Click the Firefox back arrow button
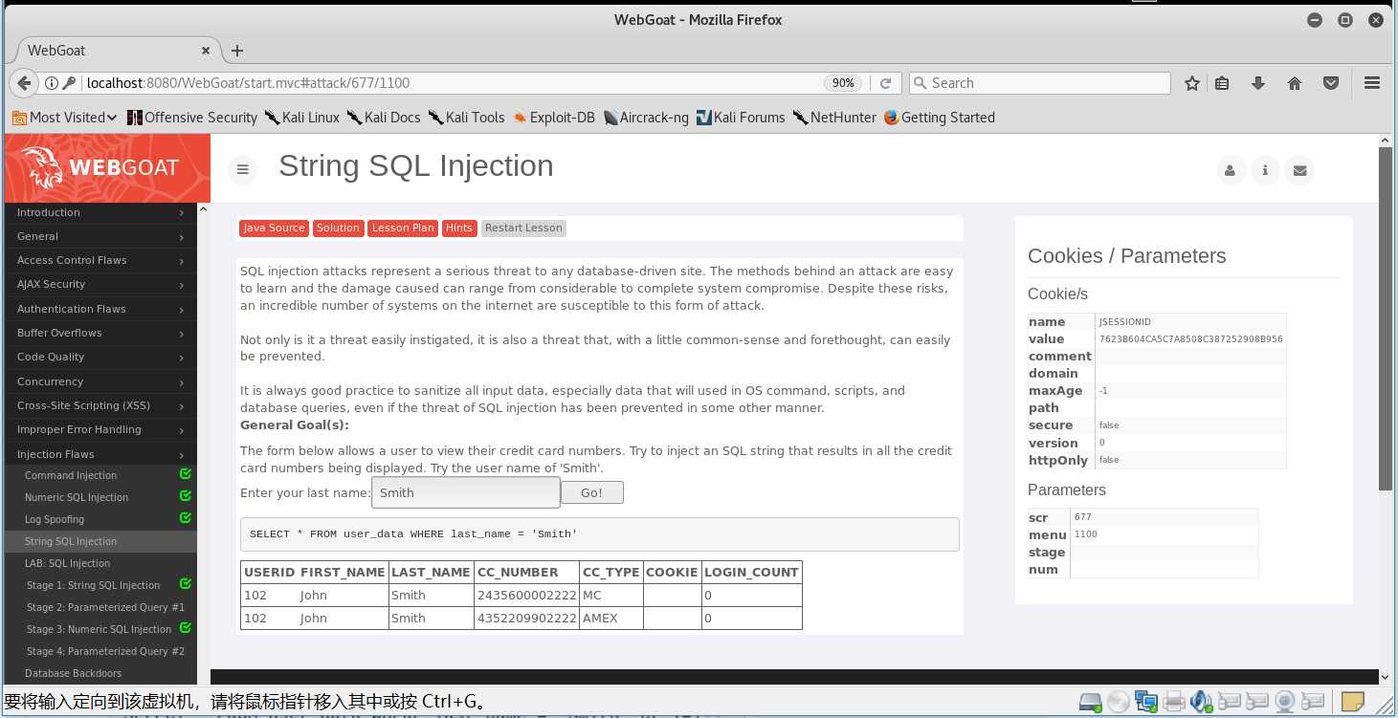 click(26, 83)
